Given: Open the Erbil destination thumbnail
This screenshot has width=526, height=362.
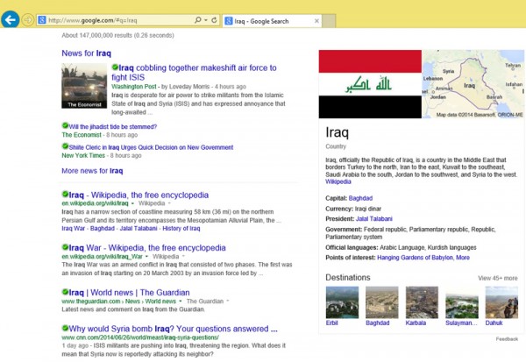Looking at the screenshot, I should tap(342, 302).
